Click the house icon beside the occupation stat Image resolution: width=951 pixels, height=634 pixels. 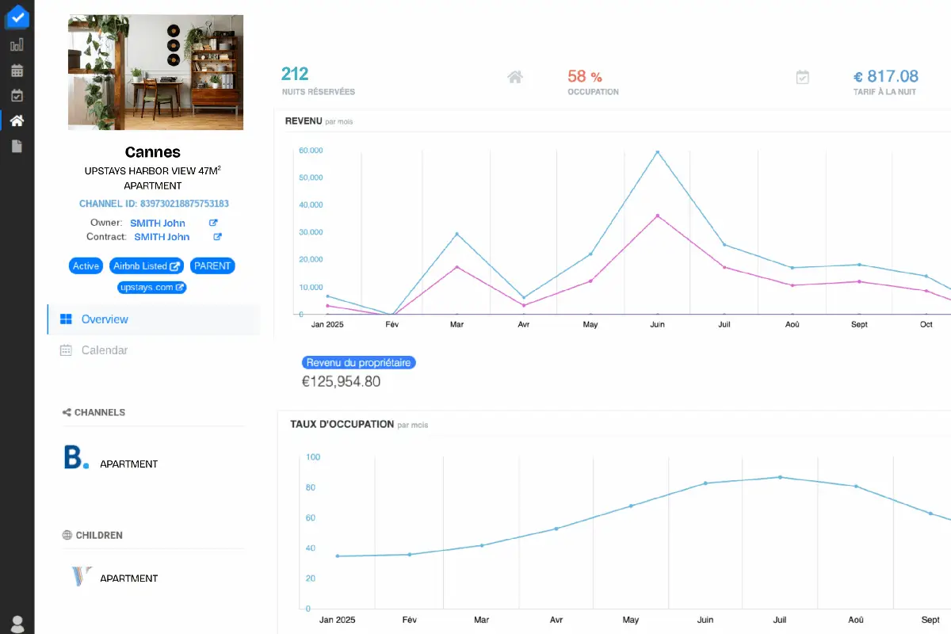coord(514,76)
